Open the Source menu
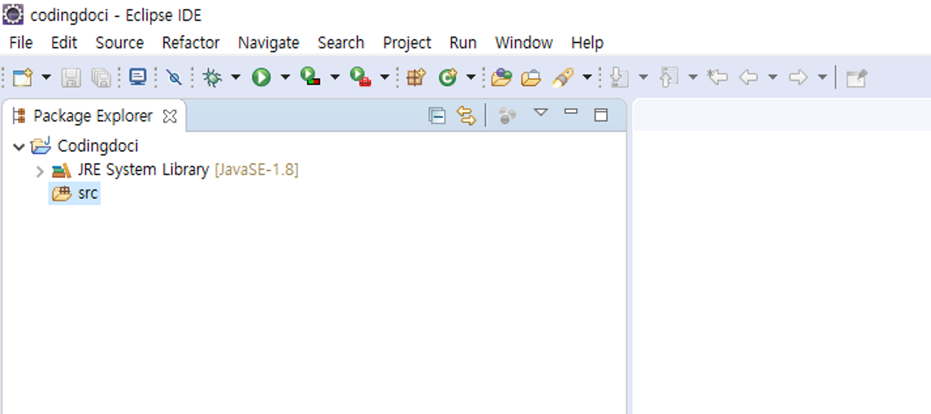 pyautogui.click(x=120, y=43)
